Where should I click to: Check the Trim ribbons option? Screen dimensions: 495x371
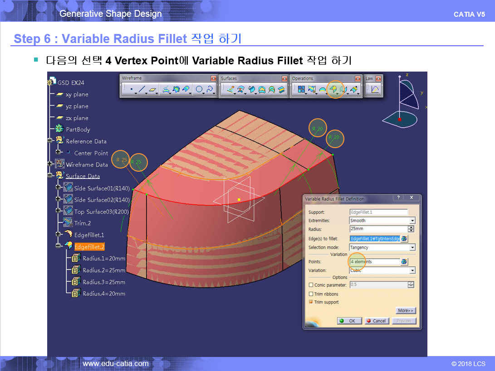coord(311,294)
